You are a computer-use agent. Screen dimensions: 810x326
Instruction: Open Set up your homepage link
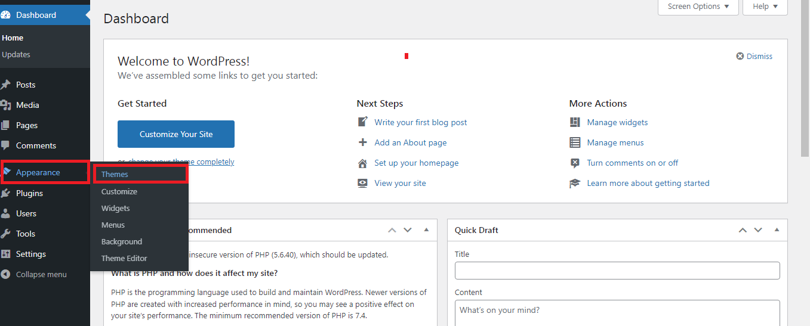tap(417, 163)
